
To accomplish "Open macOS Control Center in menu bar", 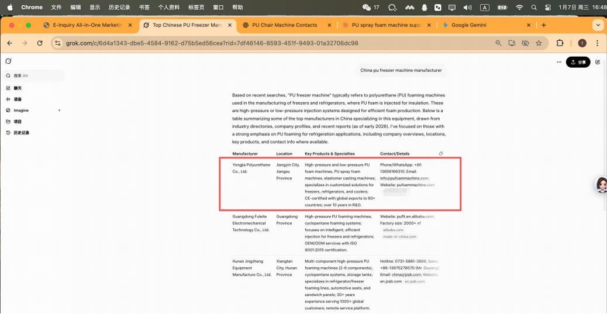I will (547, 8).
